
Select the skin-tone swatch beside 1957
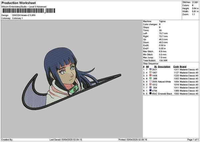click(x=150, y=72)
